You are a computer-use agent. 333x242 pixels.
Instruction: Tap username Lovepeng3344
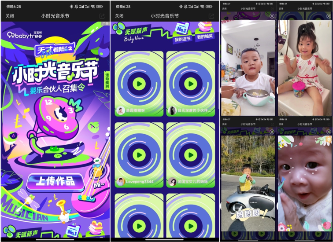click(140, 182)
